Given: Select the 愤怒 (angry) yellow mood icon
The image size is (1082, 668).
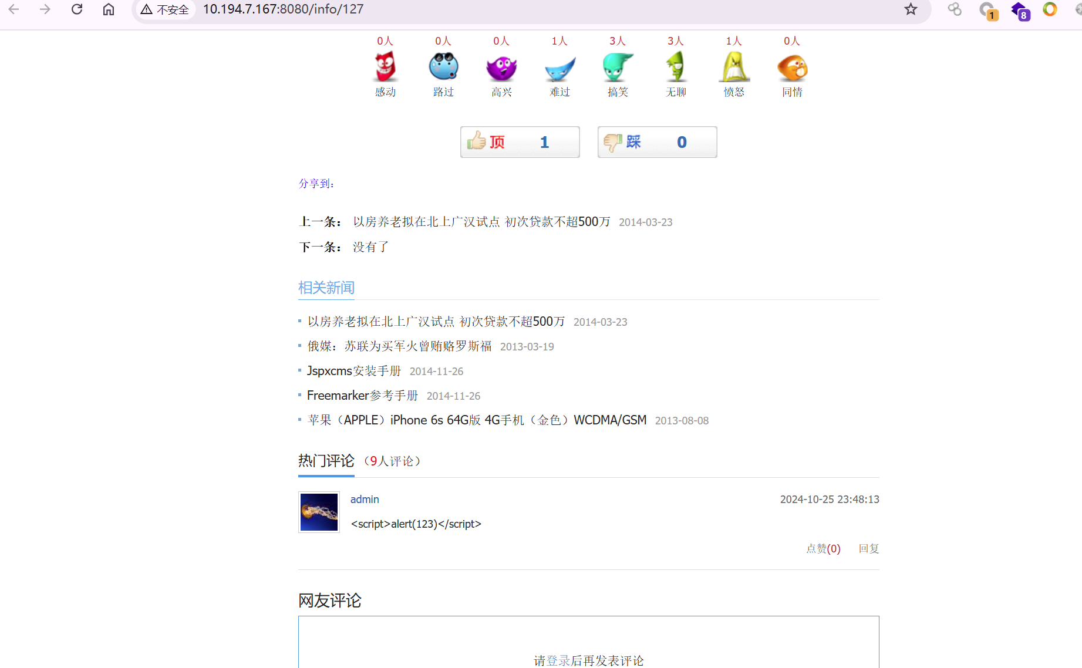Looking at the screenshot, I should pyautogui.click(x=734, y=67).
